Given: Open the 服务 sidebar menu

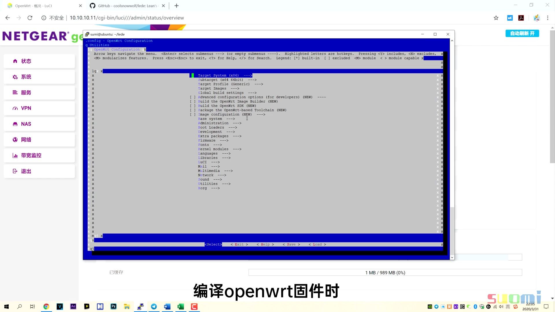Looking at the screenshot, I should pyautogui.click(x=39, y=92).
